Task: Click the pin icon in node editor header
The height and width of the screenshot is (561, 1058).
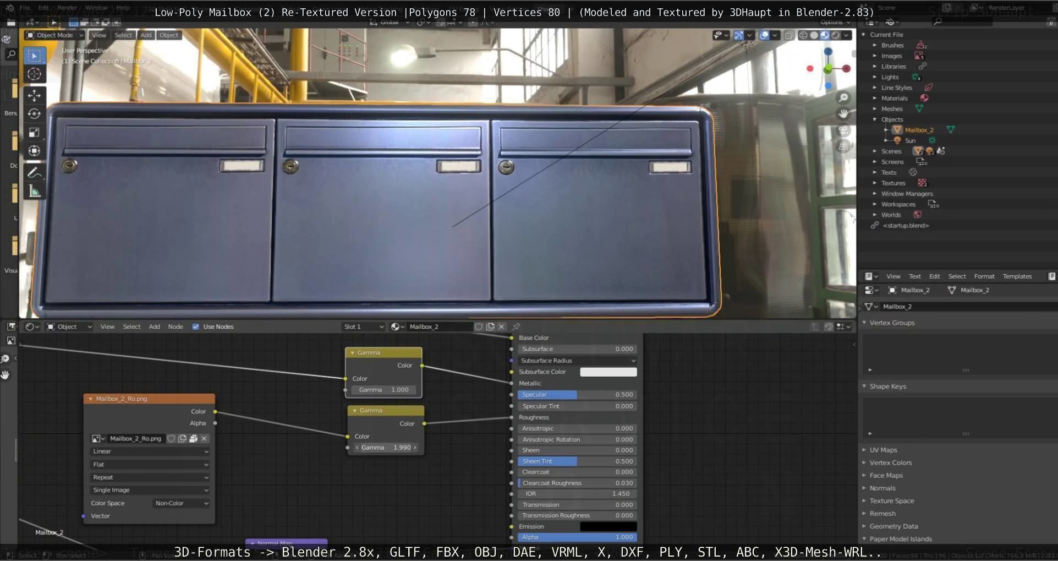Action: click(516, 326)
